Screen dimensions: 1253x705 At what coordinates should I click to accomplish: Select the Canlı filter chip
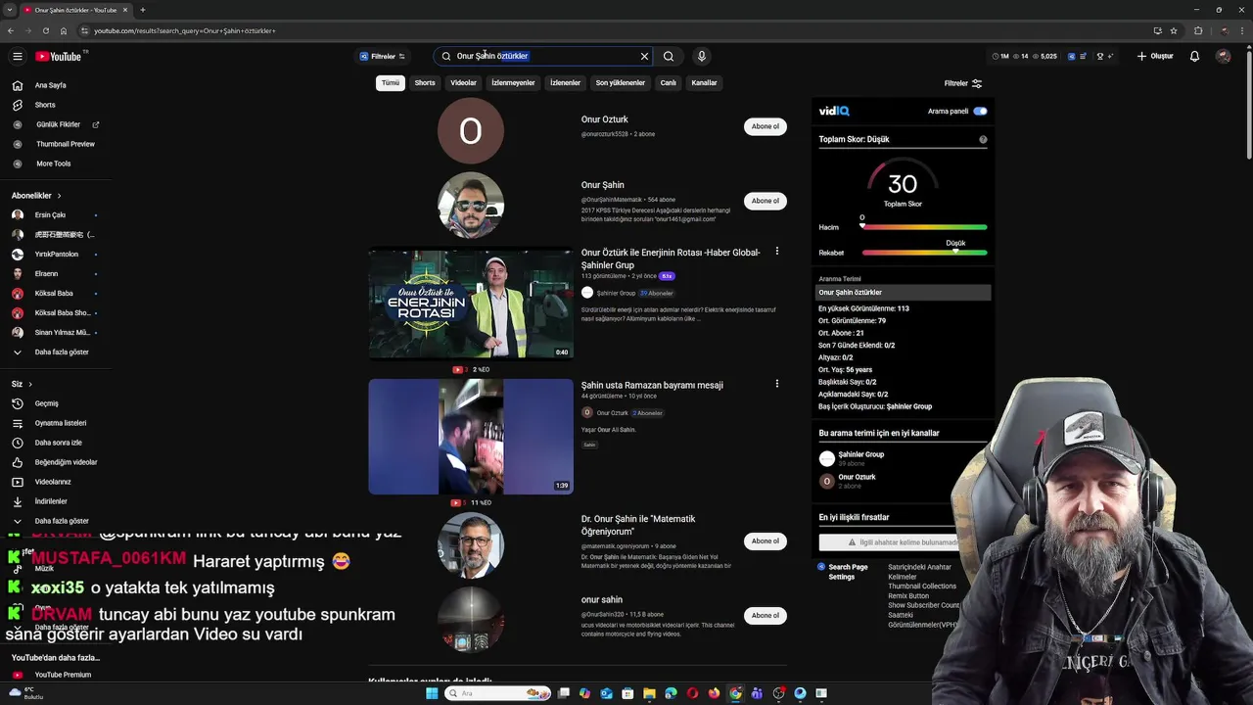coord(668,83)
